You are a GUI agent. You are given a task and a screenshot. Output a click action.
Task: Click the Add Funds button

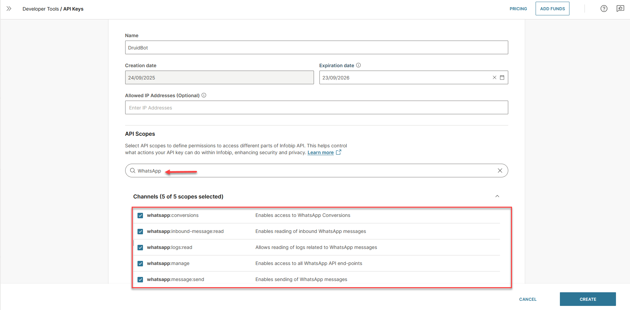[x=552, y=9]
